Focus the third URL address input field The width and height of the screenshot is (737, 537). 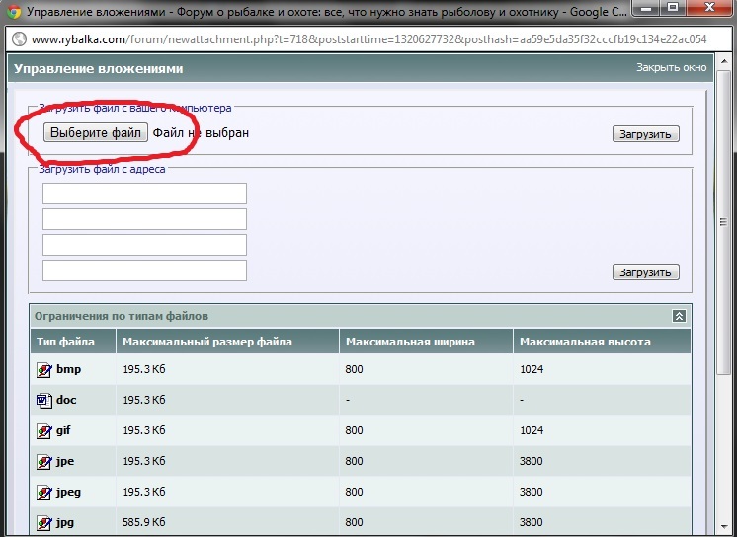(x=145, y=245)
